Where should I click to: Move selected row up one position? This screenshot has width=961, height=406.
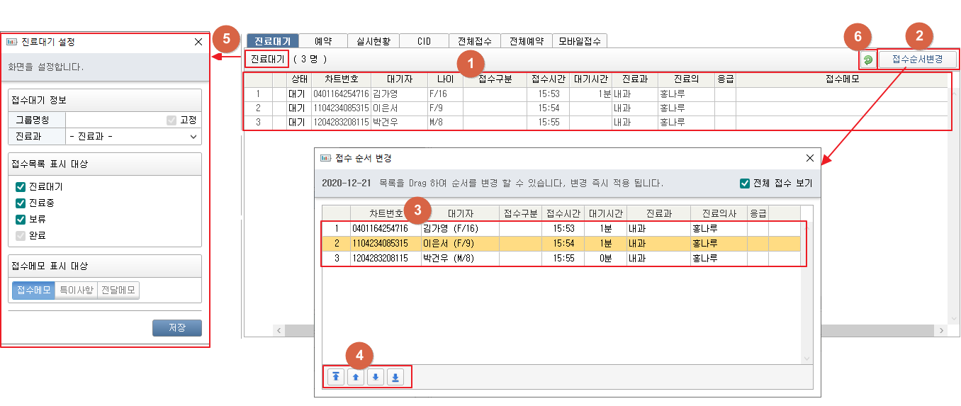[356, 378]
